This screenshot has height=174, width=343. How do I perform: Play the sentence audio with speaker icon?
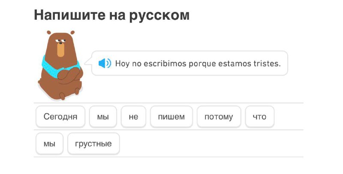(x=105, y=63)
